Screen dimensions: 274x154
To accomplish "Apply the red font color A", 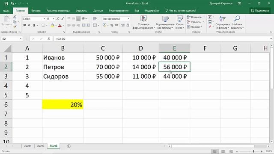I will coord(60,25).
